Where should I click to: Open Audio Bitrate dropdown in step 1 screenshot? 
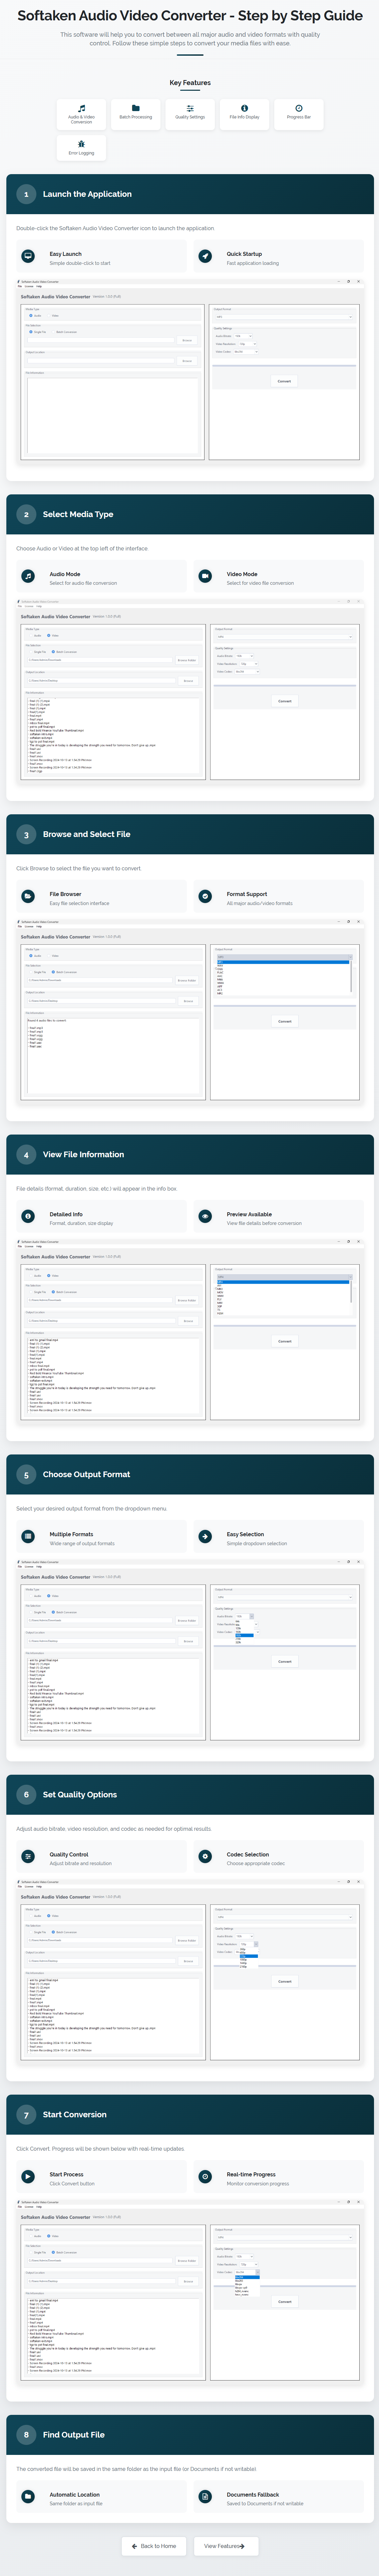point(243,336)
